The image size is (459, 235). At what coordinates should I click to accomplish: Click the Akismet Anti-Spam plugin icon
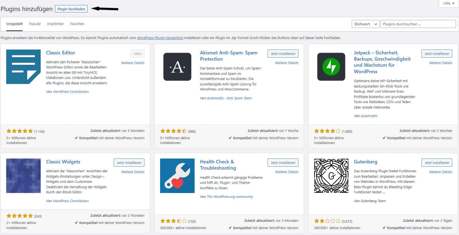click(x=177, y=67)
